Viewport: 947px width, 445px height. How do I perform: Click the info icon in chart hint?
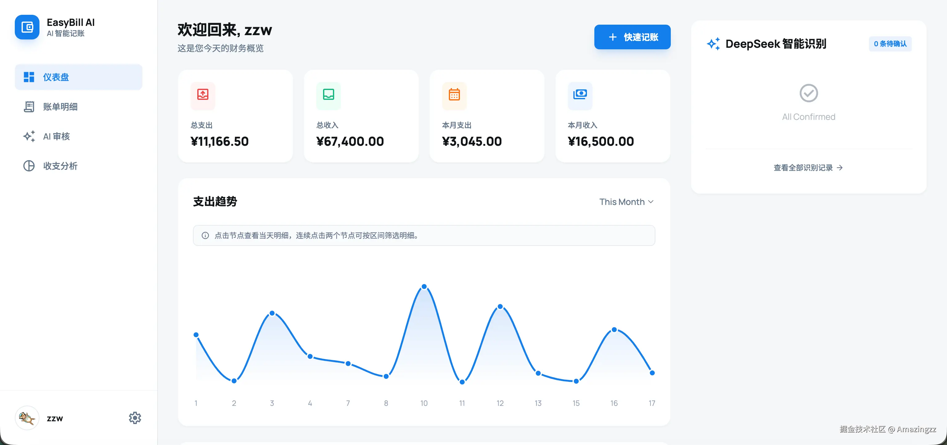pyautogui.click(x=205, y=235)
